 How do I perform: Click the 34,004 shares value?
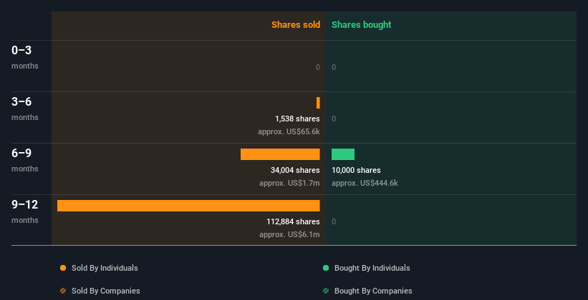(295, 170)
